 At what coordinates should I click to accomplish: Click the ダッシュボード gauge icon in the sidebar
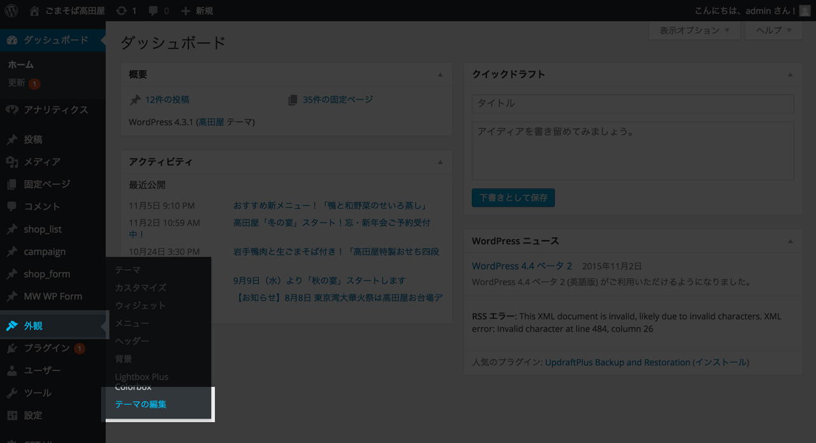12,40
